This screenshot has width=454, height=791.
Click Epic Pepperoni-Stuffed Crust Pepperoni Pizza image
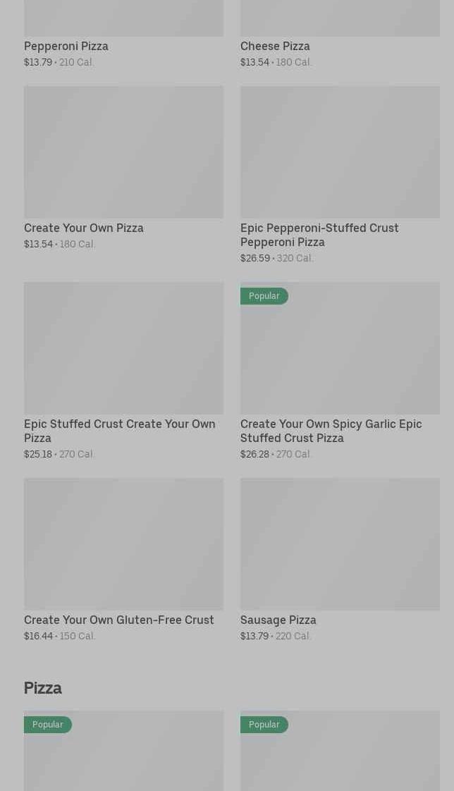click(340, 152)
